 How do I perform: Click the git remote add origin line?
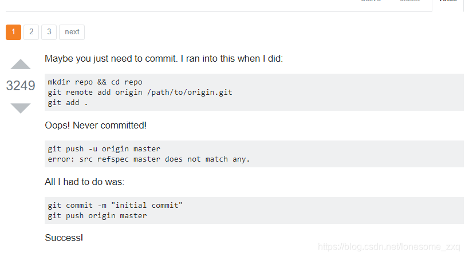click(140, 93)
